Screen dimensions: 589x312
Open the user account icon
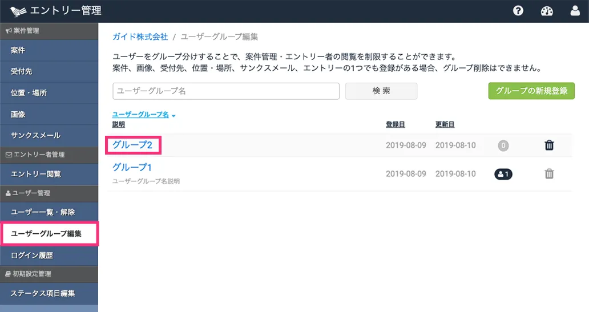click(x=575, y=10)
